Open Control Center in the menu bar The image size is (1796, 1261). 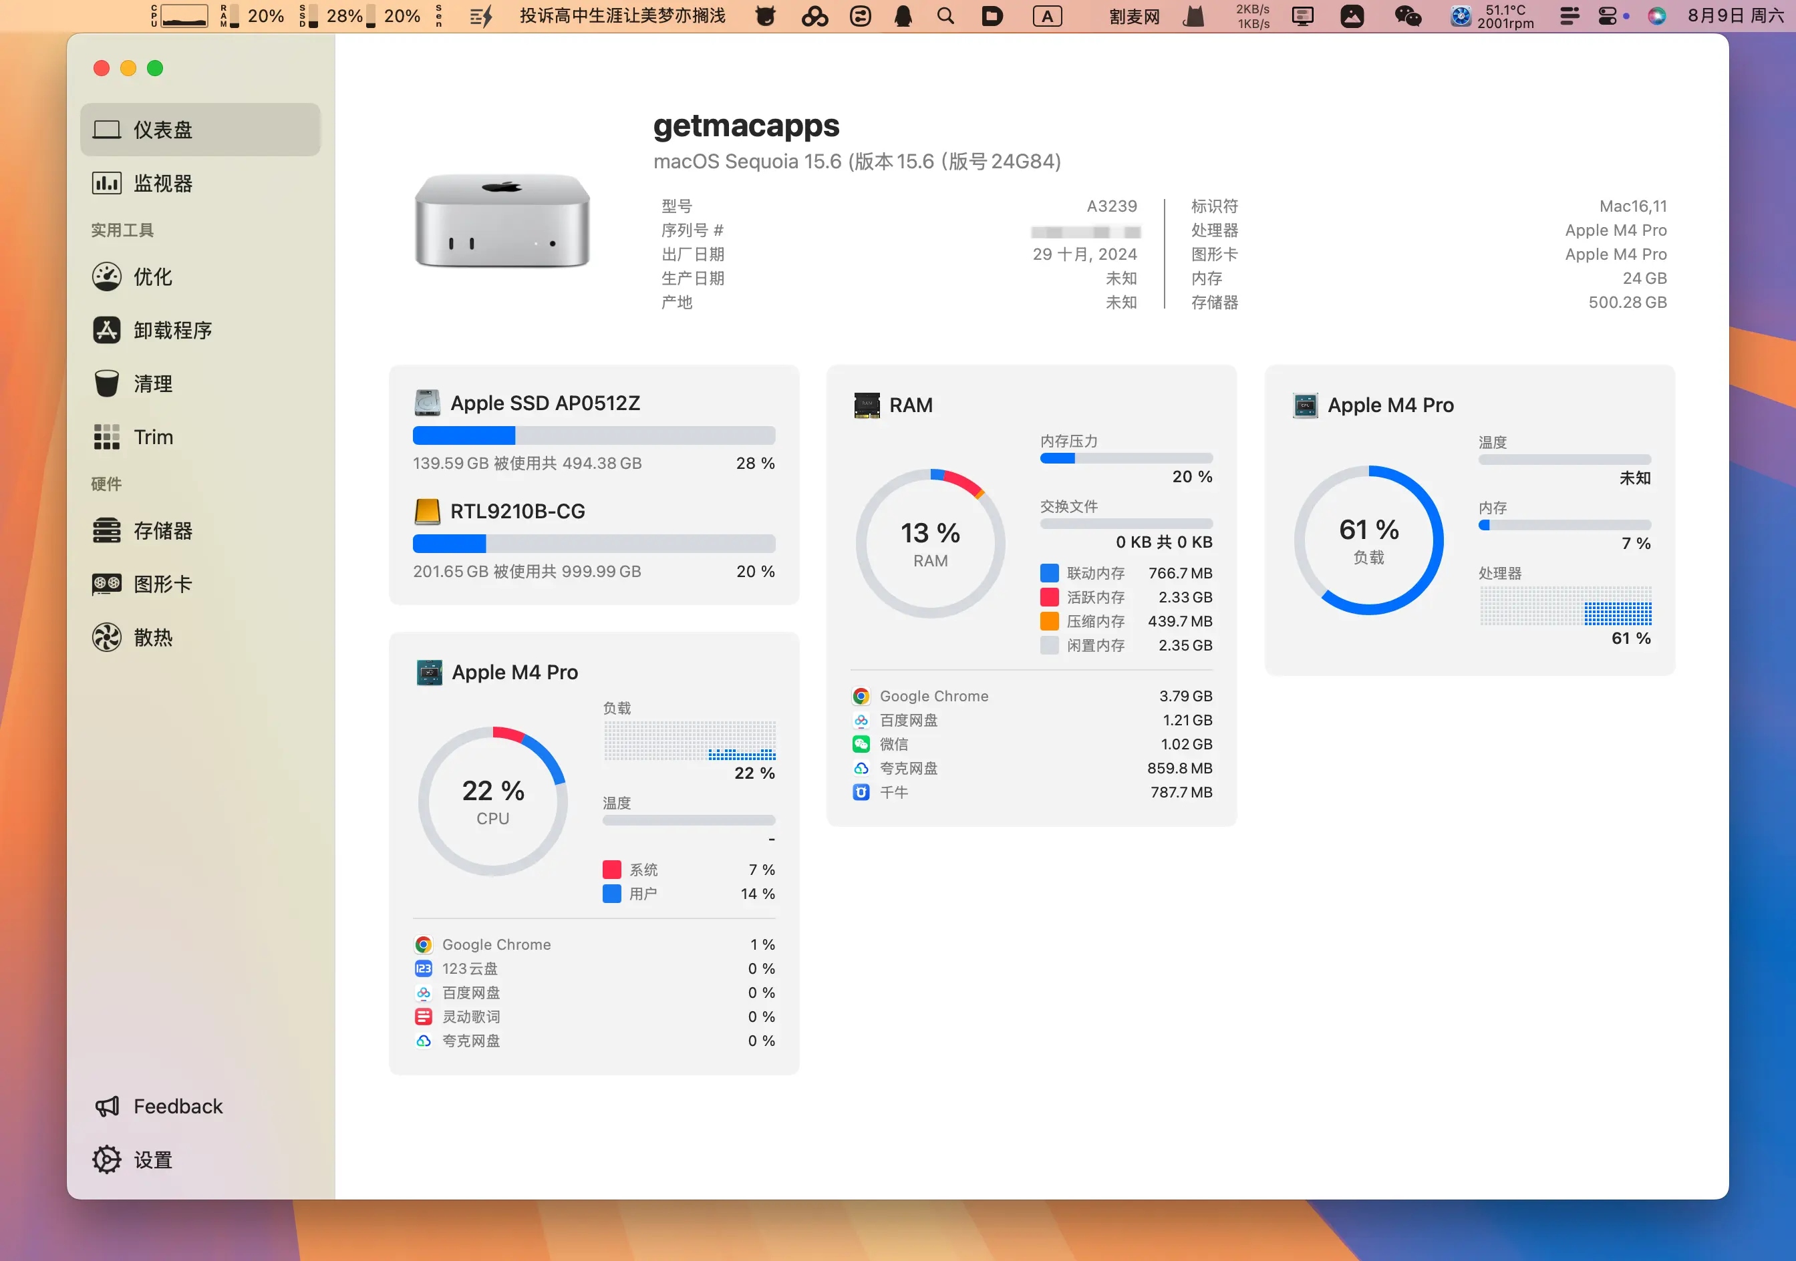(x=1608, y=15)
